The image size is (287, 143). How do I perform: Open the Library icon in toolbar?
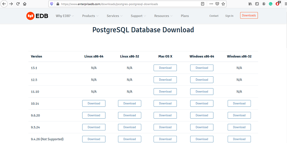click(250, 4)
